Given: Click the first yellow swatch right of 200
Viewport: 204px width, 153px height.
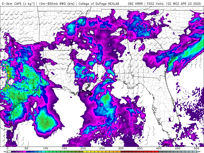Looking at the screenshot, I should click(85, 152).
